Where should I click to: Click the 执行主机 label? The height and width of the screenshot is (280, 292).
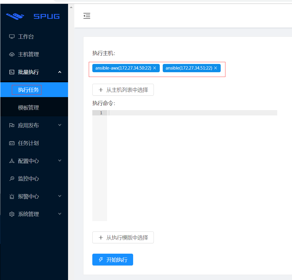pos(104,53)
